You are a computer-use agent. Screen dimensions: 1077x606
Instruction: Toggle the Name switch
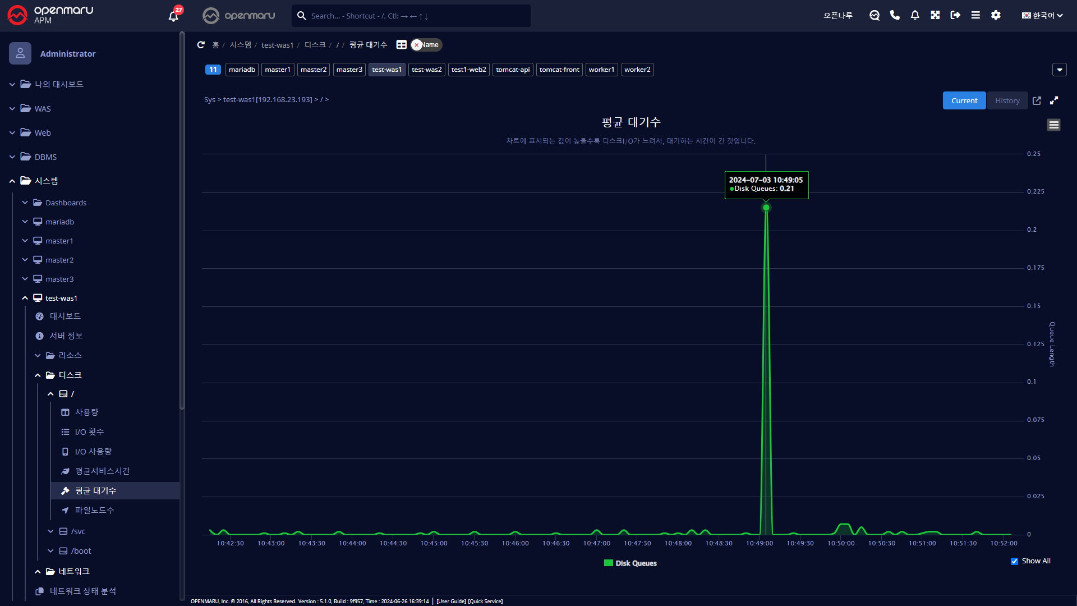pos(426,45)
